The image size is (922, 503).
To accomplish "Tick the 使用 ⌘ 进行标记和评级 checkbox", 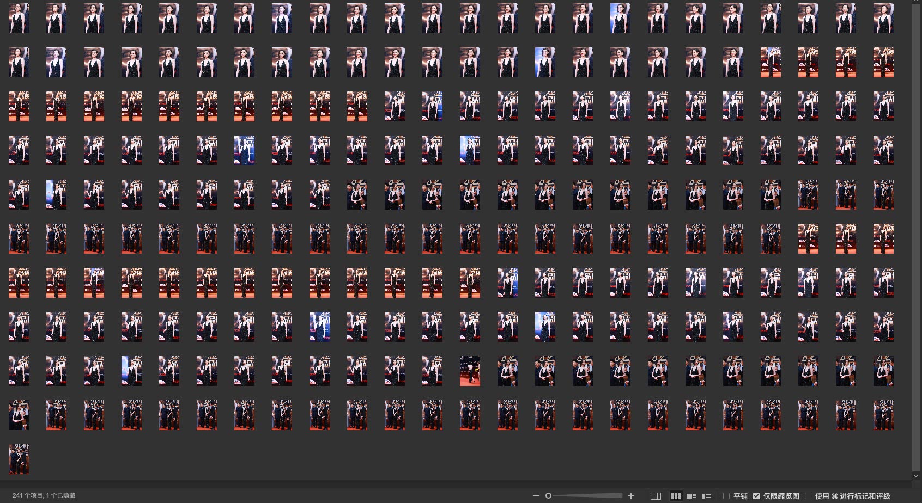I will pos(808,496).
